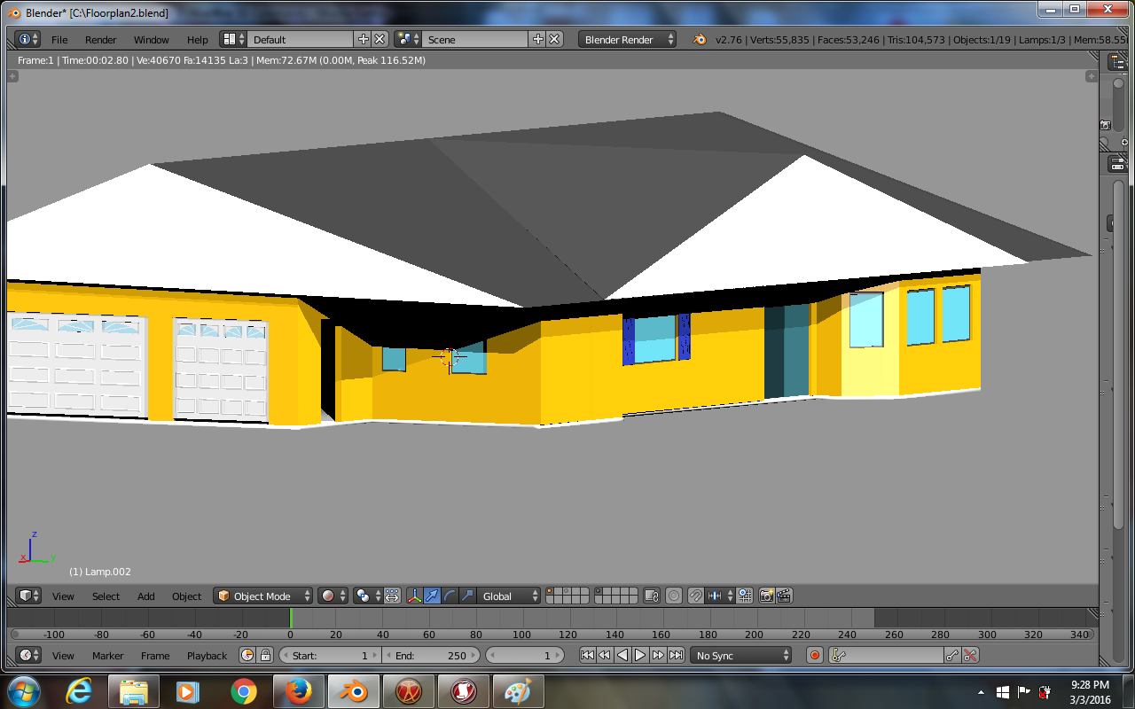Toggle the 3D manipulator widget

(x=414, y=596)
